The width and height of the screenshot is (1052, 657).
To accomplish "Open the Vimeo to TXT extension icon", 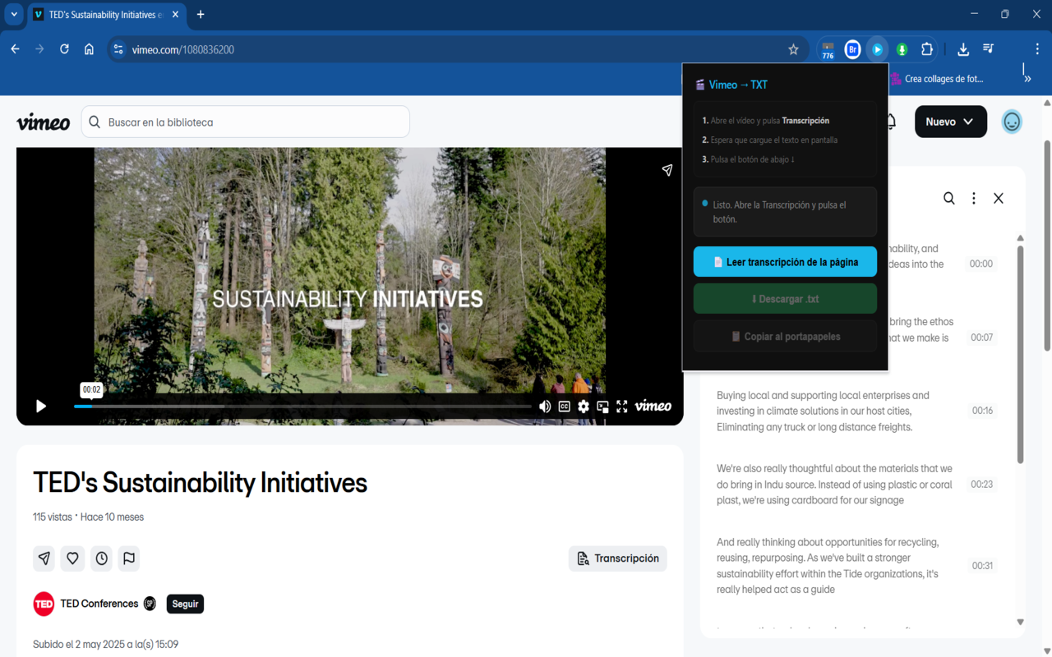I will coord(877,49).
